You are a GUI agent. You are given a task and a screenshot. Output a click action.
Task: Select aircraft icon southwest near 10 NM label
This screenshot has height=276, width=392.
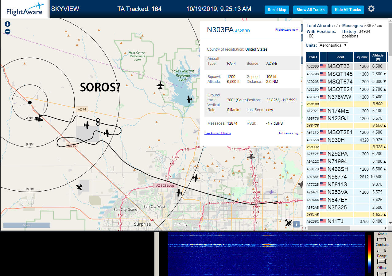tap(80, 187)
